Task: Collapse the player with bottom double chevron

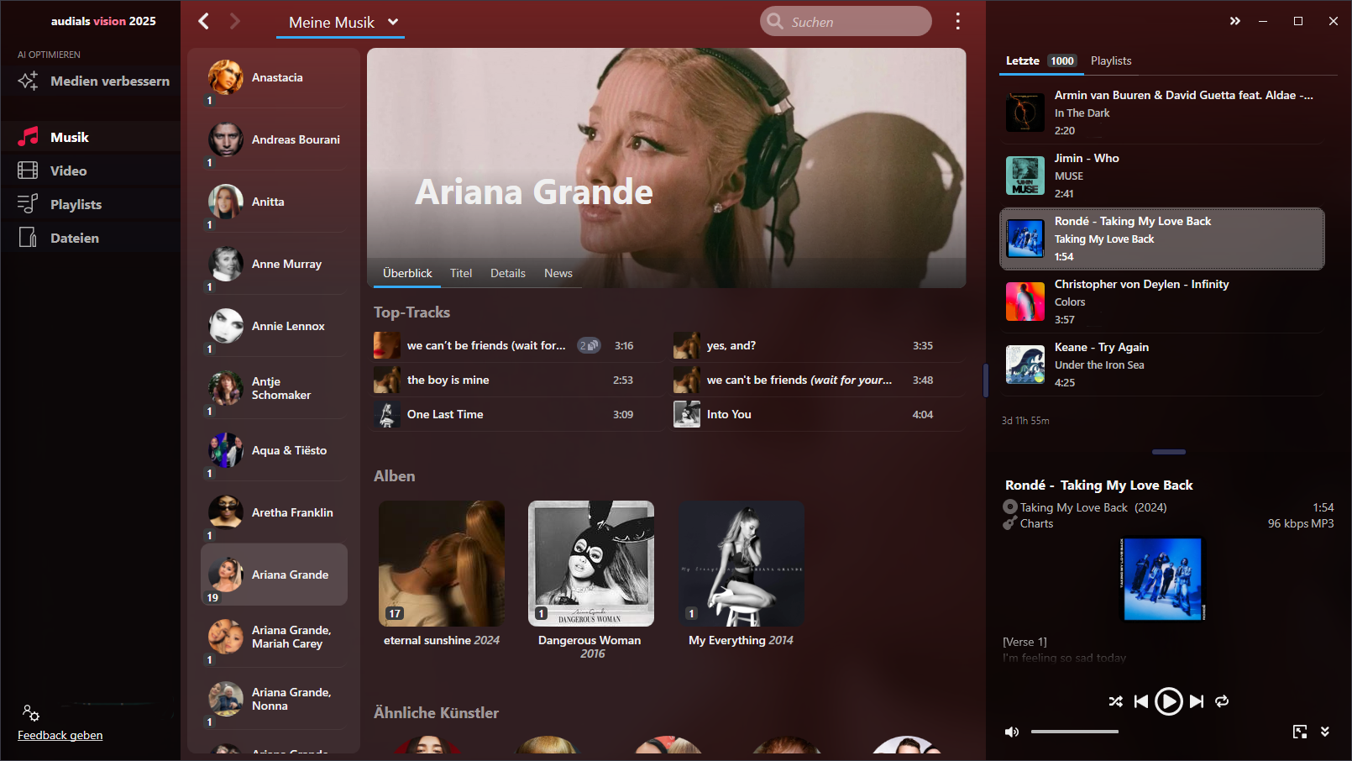Action: [x=1325, y=732]
